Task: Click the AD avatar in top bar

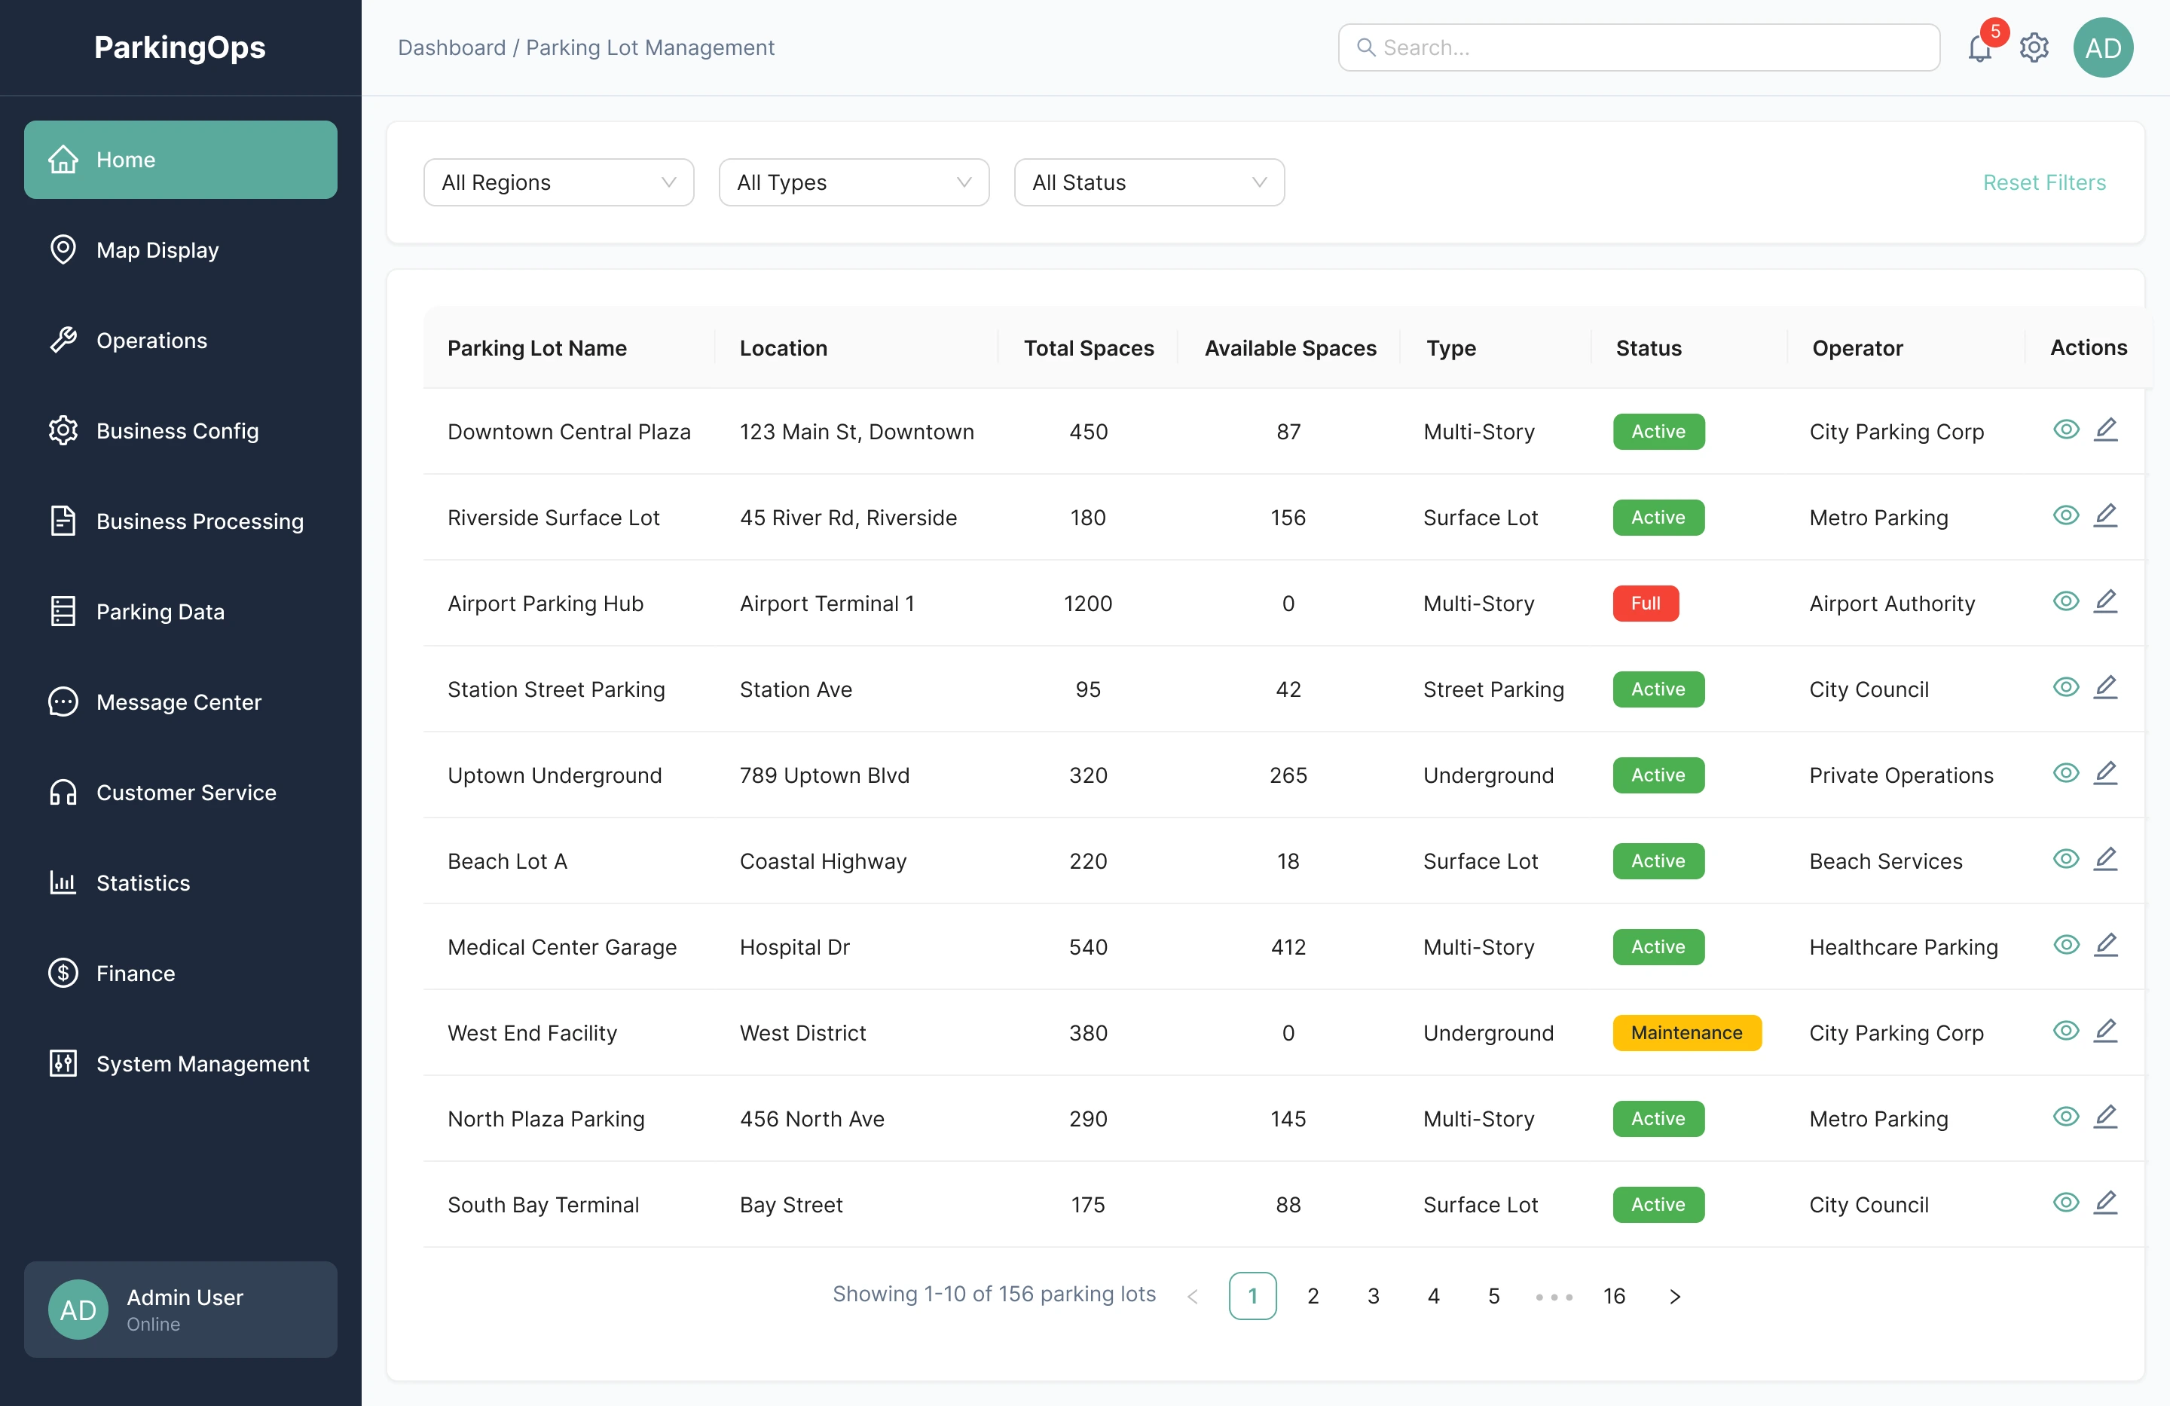Action: coord(2102,47)
